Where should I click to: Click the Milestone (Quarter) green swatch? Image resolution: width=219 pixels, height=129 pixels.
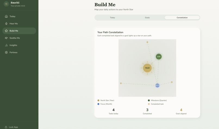click(149, 100)
